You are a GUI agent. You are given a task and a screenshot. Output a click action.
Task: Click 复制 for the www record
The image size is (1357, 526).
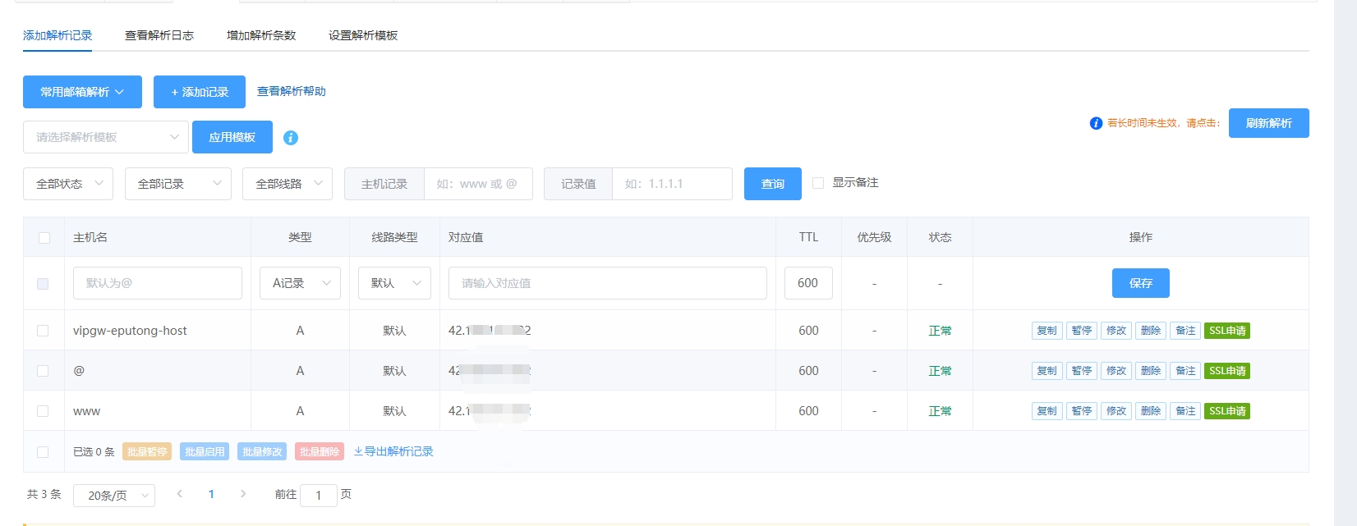tap(1046, 411)
